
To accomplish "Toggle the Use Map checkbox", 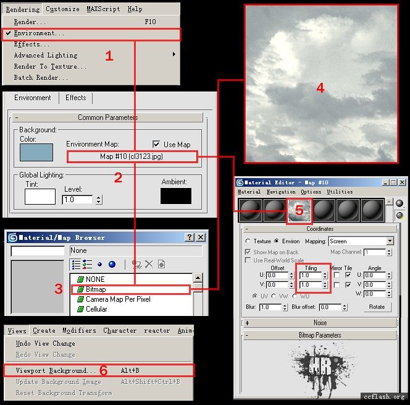I will click(157, 144).
